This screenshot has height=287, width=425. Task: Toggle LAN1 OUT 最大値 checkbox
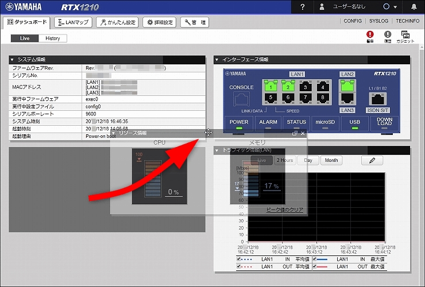tap(314, 266)
